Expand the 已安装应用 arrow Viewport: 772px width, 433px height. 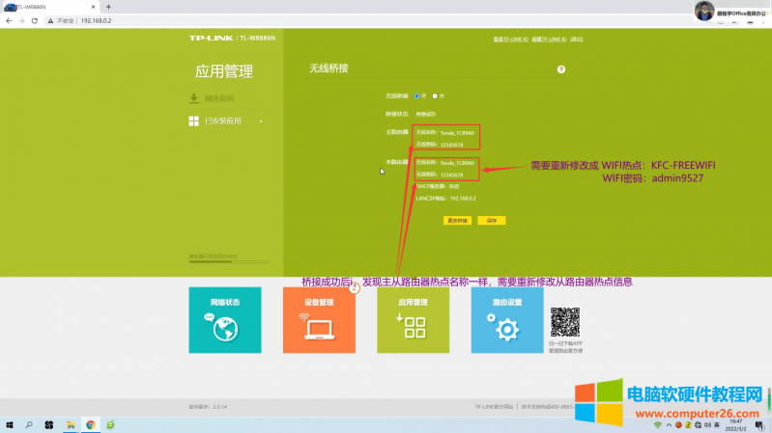click(x=261, y=122)
